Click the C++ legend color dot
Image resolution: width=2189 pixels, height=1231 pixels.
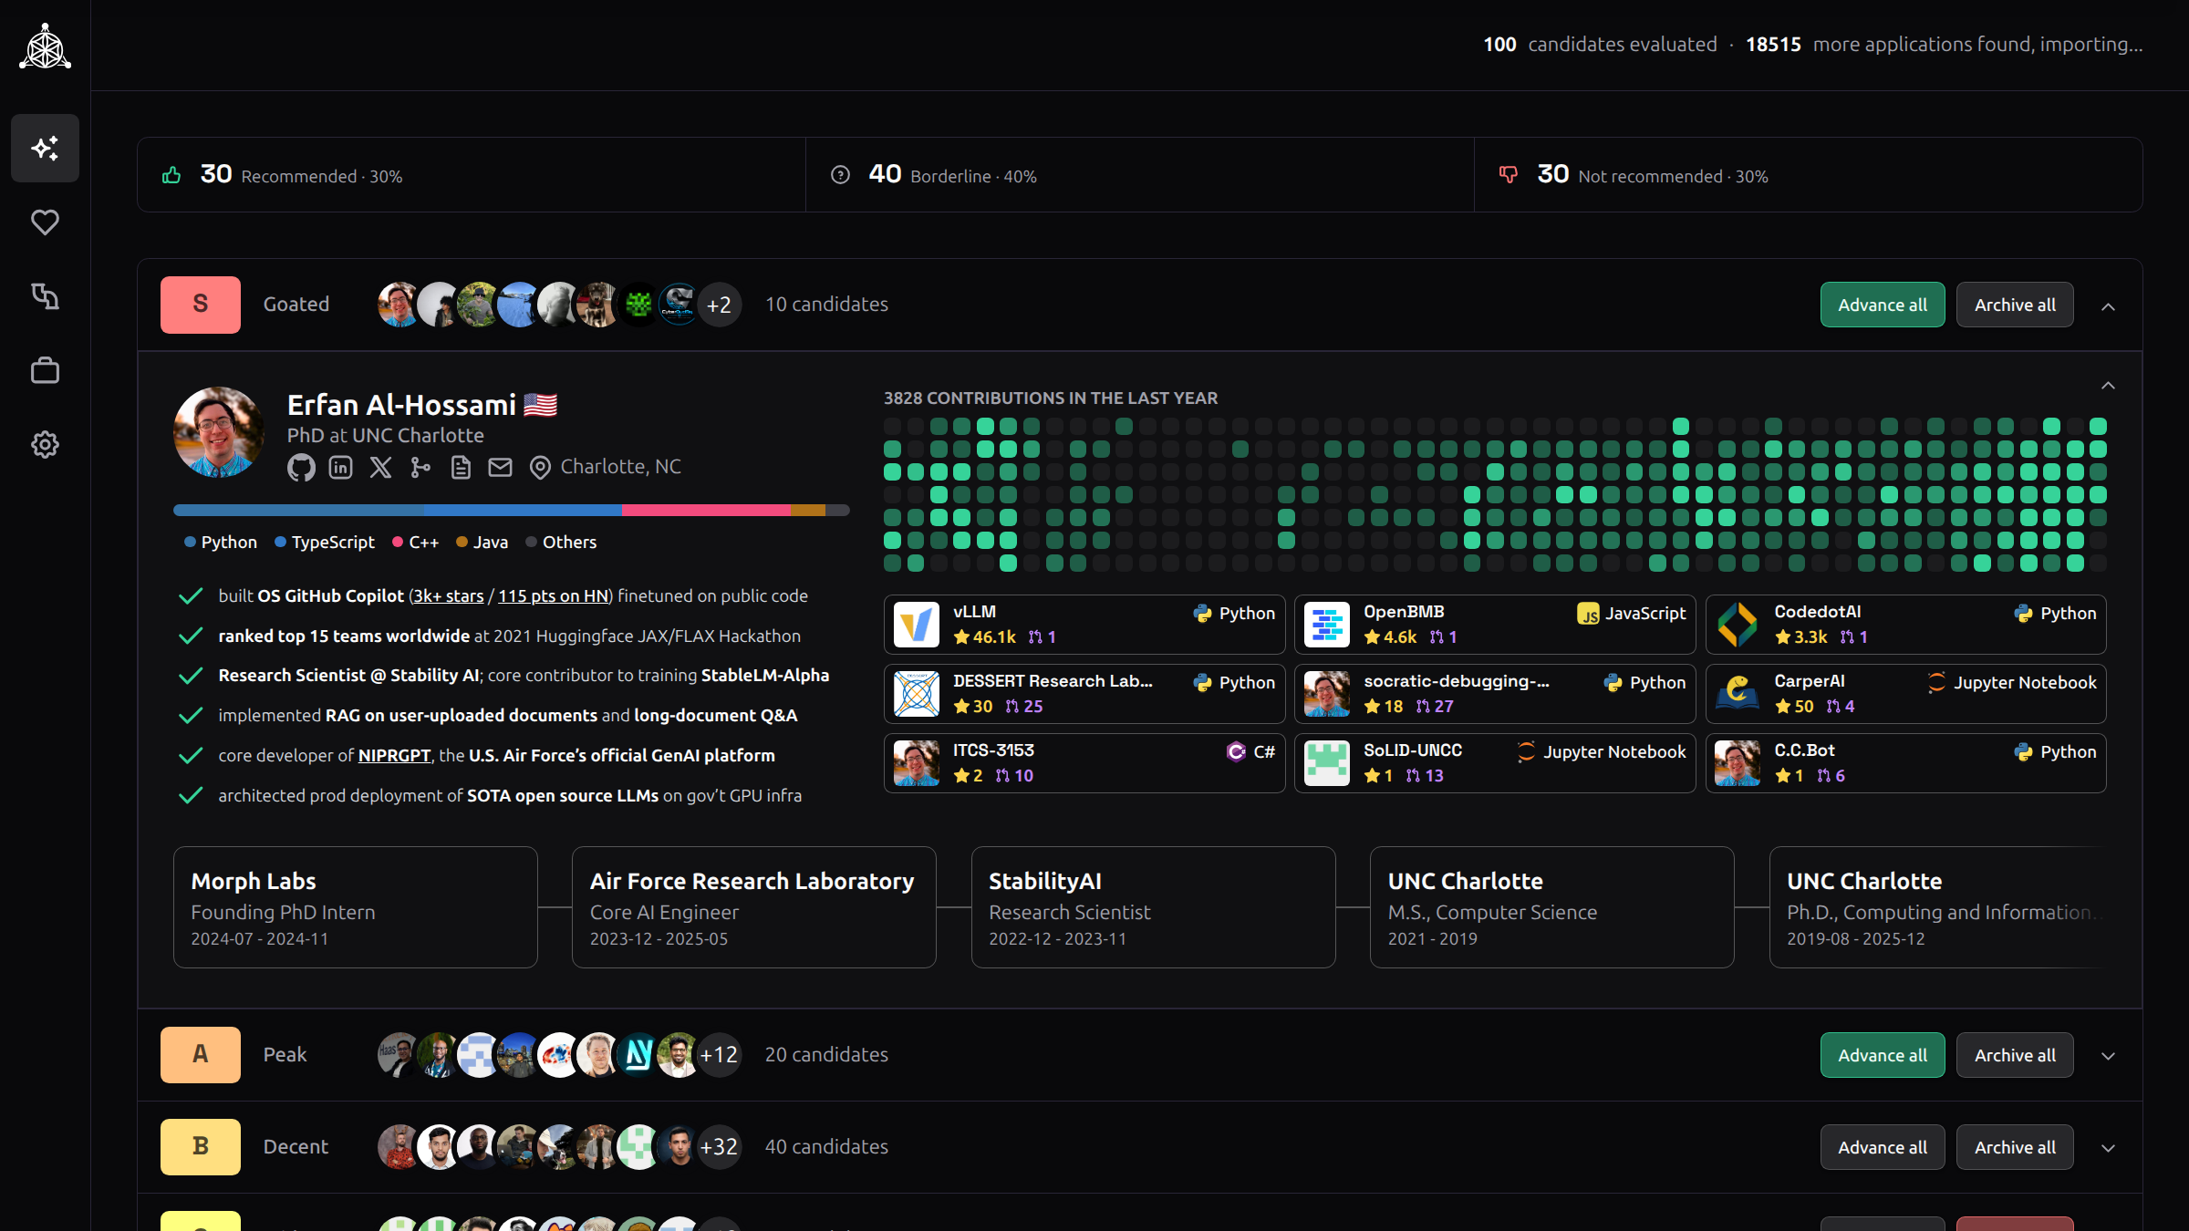[398, 542]
